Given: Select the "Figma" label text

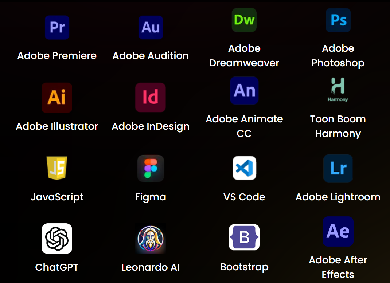Looking at the screenshot, I should (151, 197).
